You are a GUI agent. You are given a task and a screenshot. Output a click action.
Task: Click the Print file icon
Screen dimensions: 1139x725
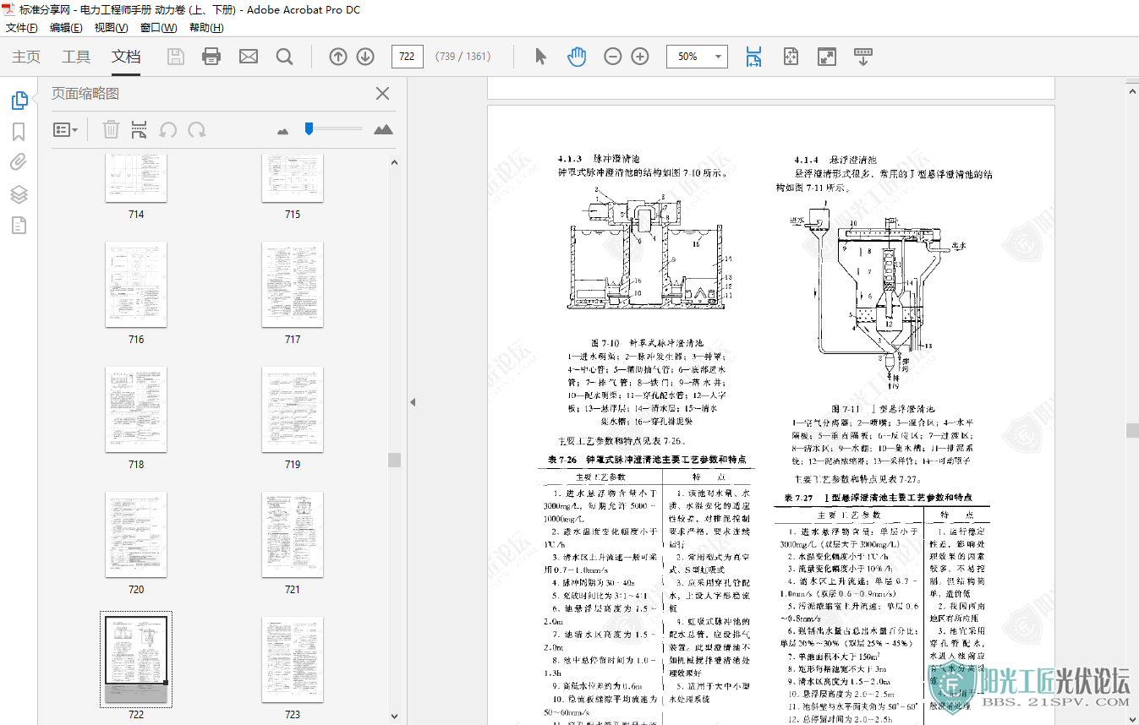211,57
